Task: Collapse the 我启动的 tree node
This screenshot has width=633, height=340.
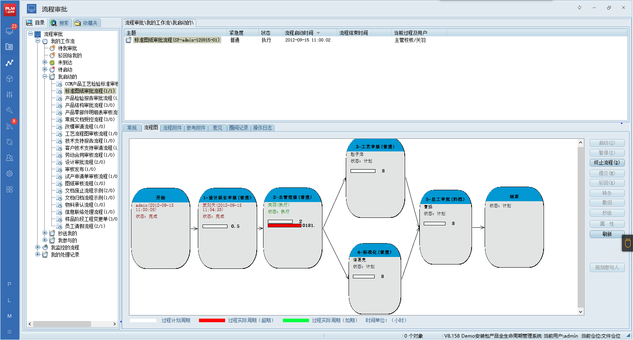Action: pos(45,77)
